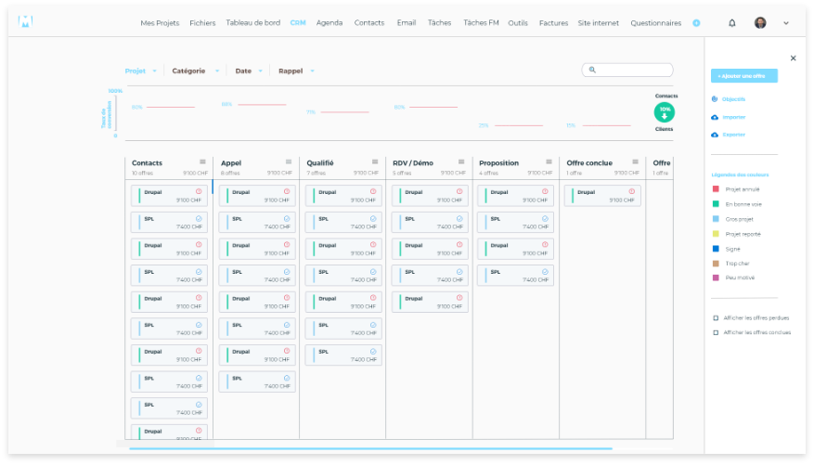Open the Offre conclue Drupal card
This screenshot has height=465, width=814.
[602, 196]
